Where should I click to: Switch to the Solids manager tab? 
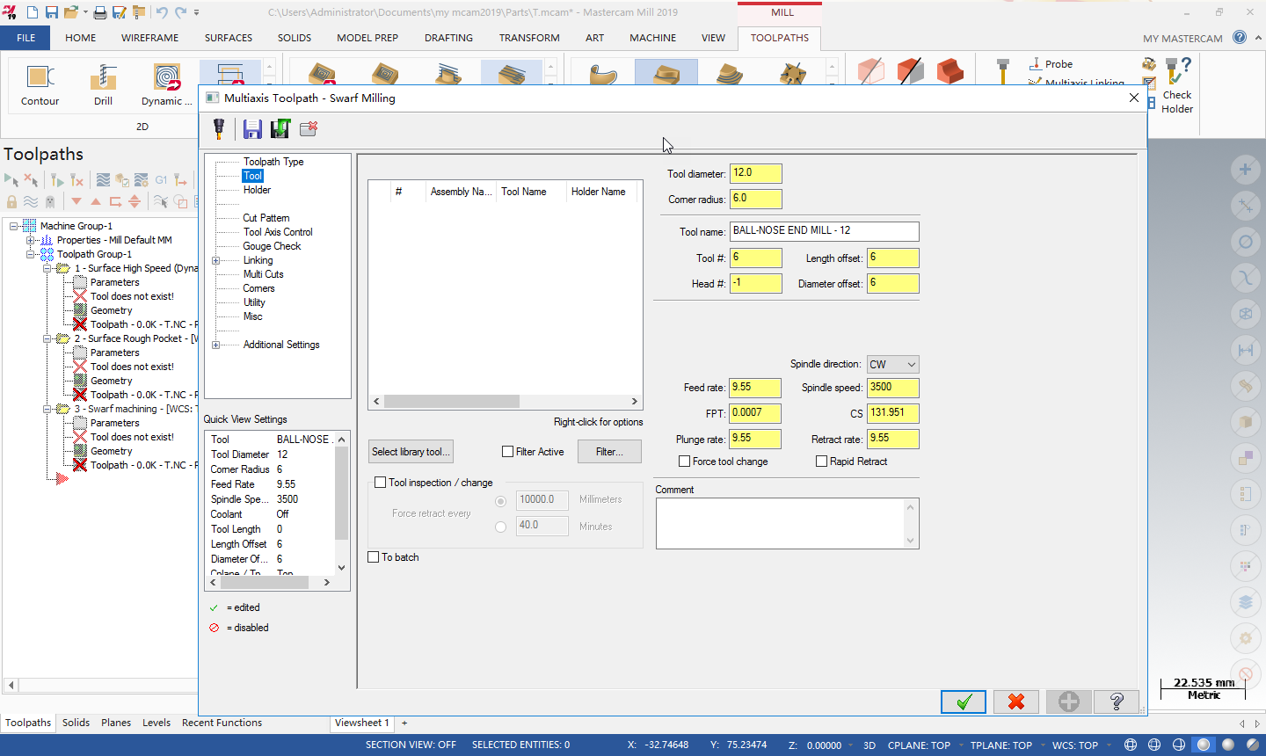pos(76,723)
